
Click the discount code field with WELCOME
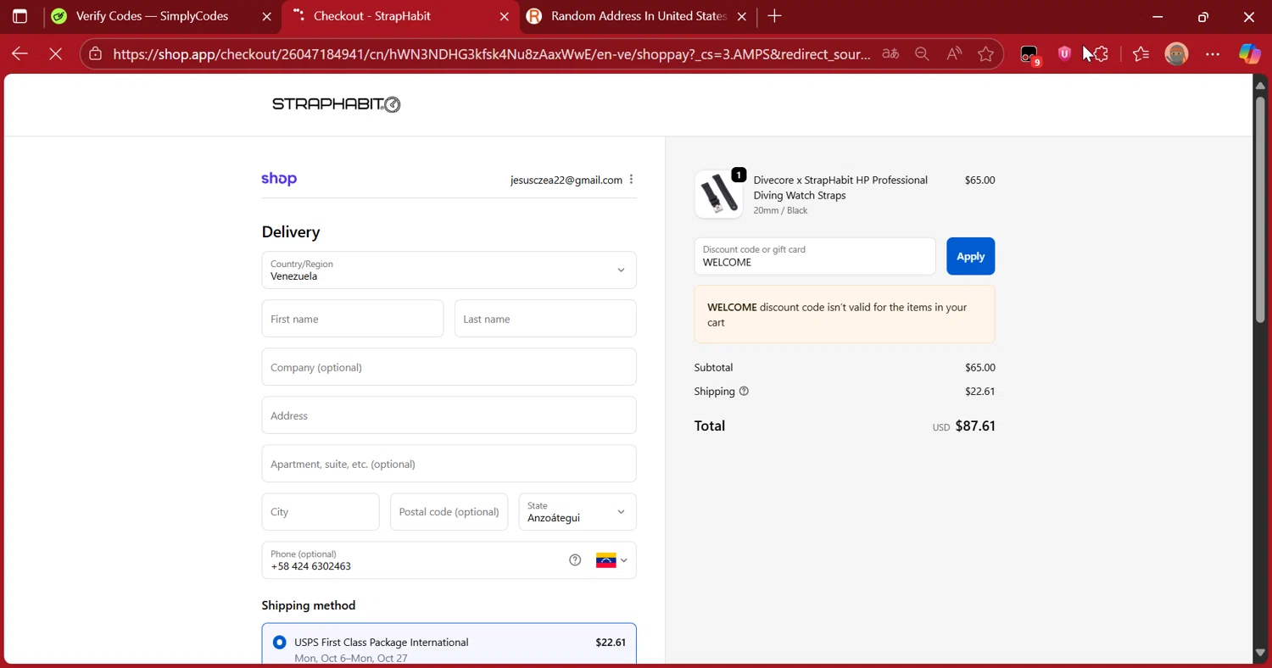(x=814, y=256)
